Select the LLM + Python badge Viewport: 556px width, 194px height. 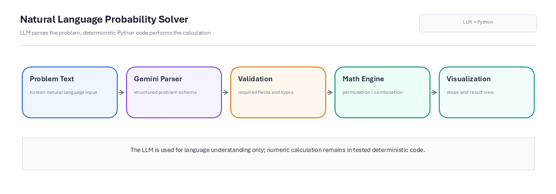tap(478, 23)
